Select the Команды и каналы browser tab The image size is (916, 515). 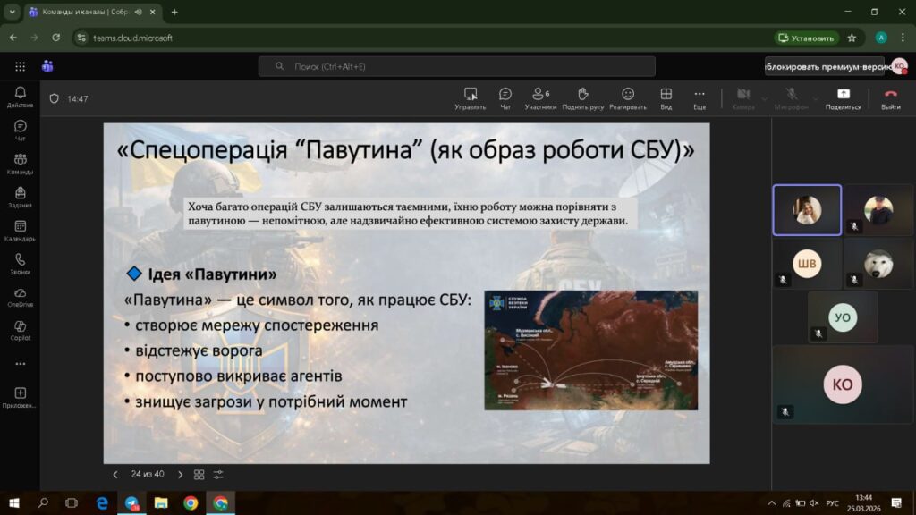pos(85,13)
